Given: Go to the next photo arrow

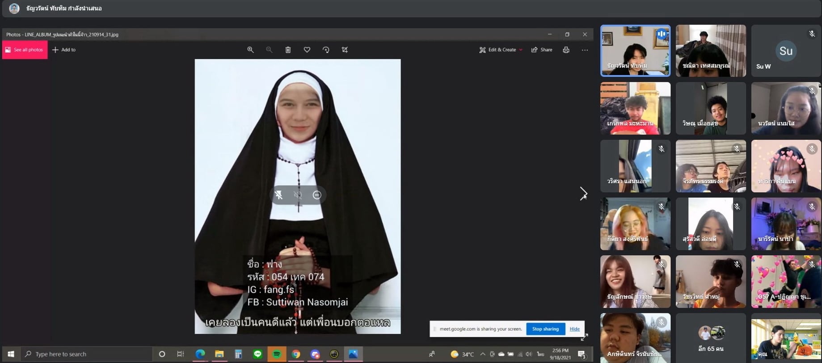Looking at the screenshot, I should [x=583, y=194].
